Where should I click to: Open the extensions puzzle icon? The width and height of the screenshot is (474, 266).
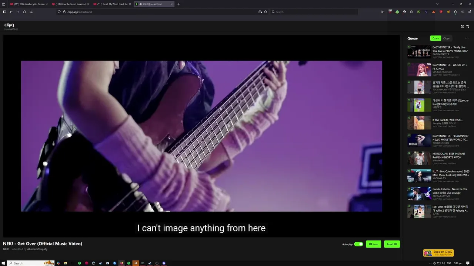455,12
